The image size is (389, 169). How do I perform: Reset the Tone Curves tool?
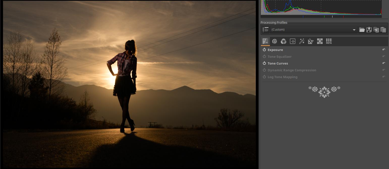coord(384,63)
